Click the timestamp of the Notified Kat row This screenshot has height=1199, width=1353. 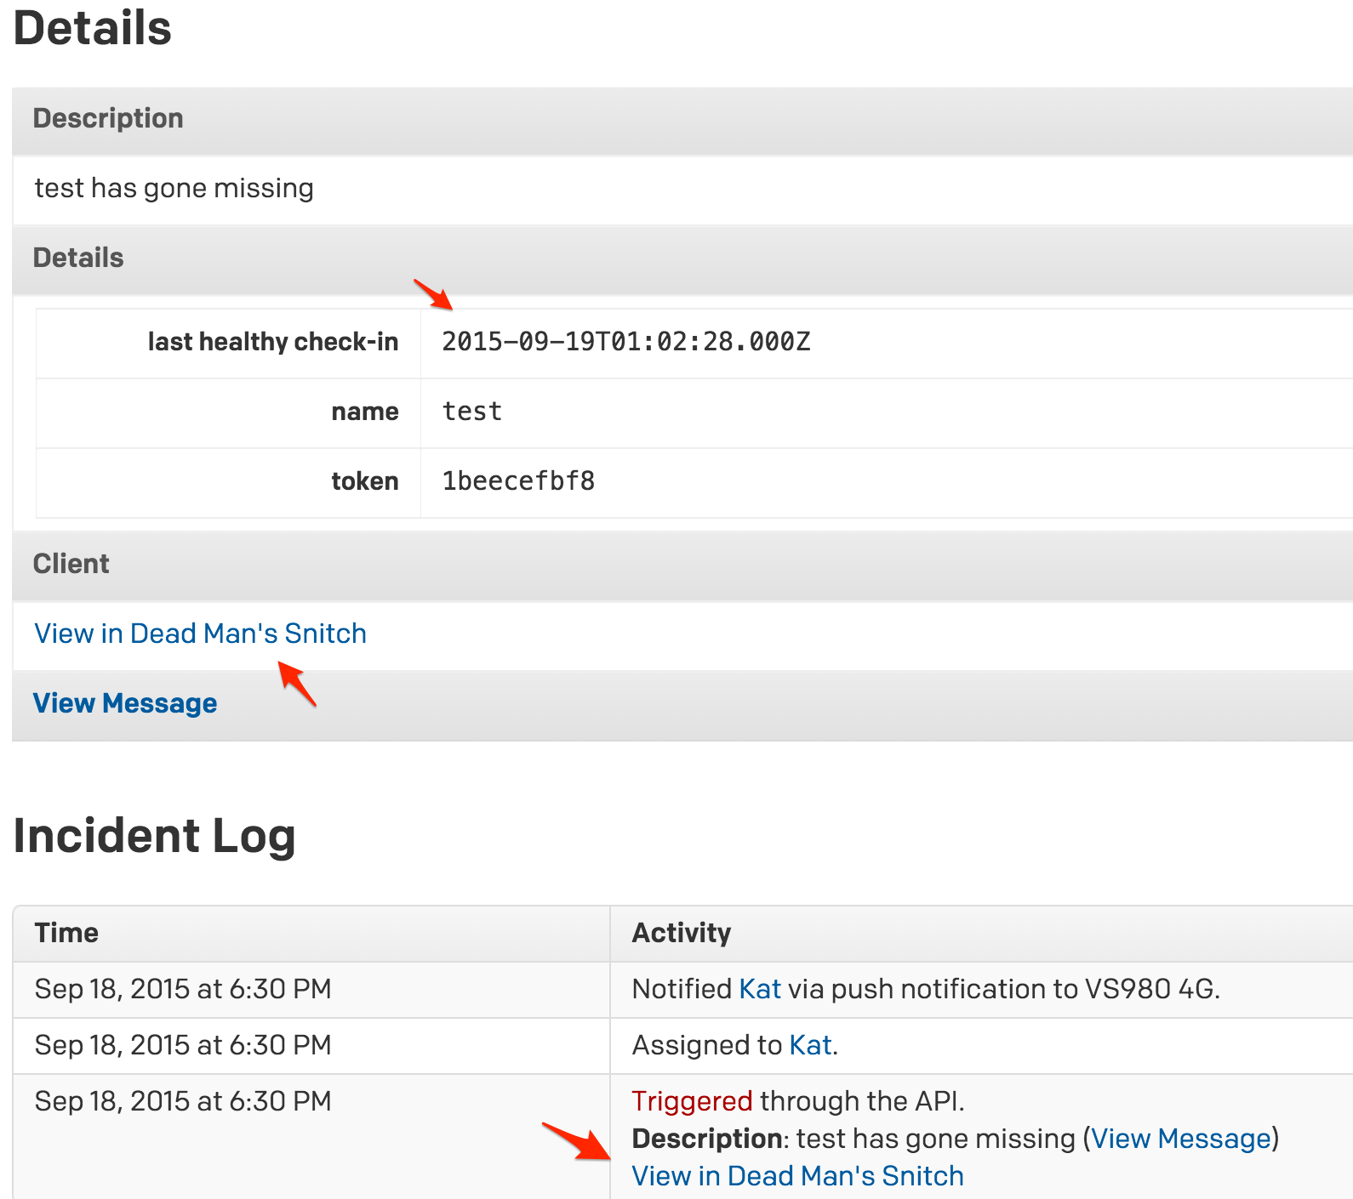[182, 989]
